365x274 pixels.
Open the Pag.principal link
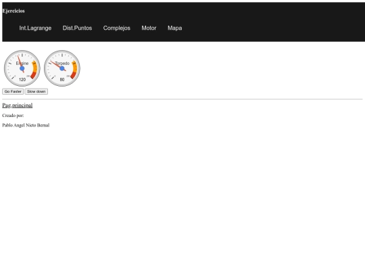[x=18, y=106]
